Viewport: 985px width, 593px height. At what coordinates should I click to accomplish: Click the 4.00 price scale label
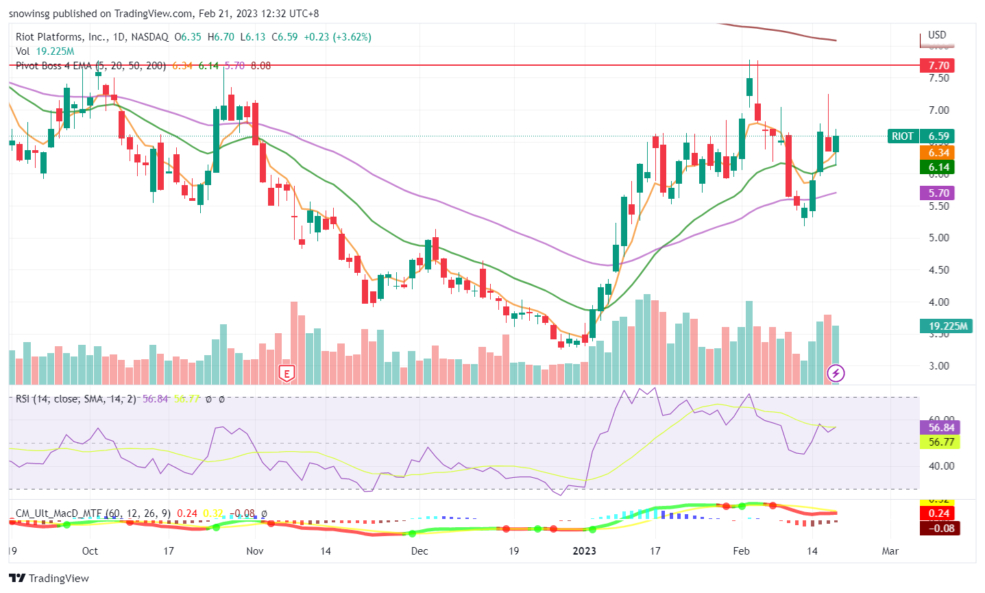tap(938, 302)
